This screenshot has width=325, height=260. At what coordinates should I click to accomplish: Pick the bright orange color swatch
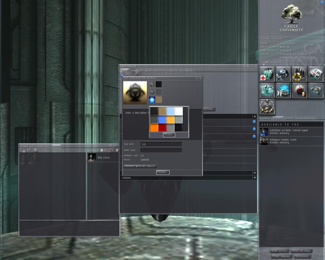tap(154, 127)
